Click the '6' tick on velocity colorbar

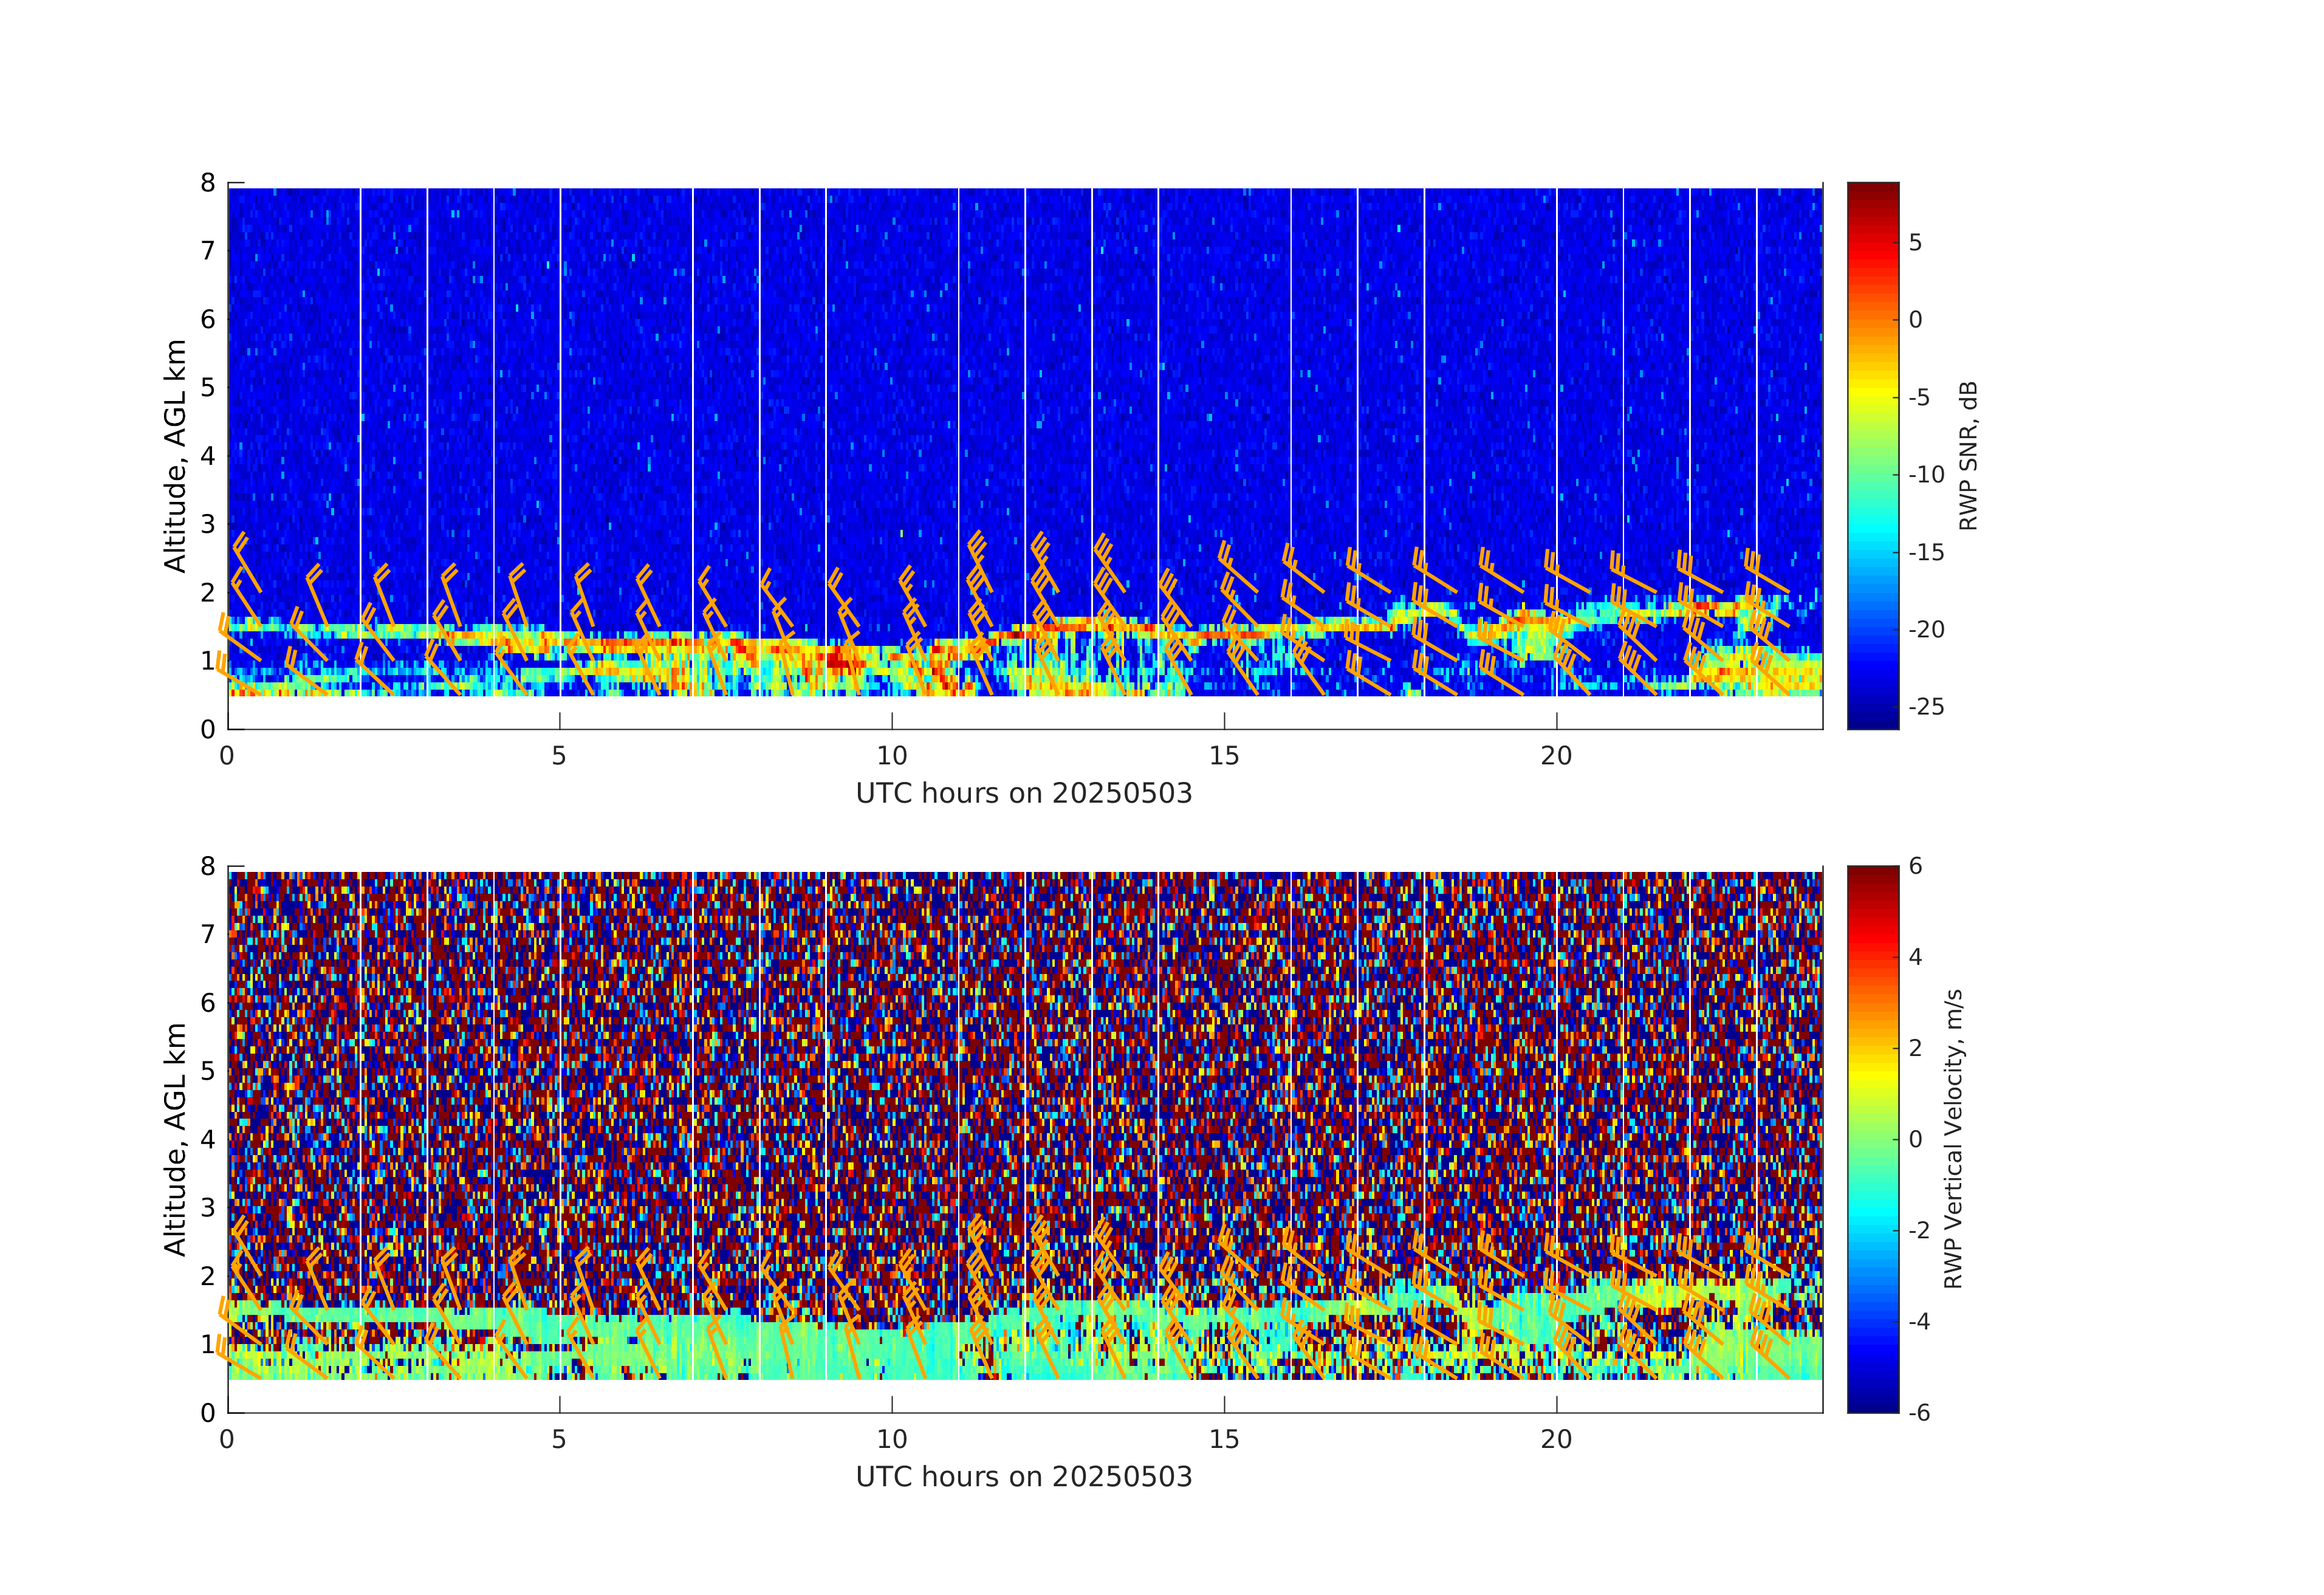pyautogui.click(x=1915, y=866)
